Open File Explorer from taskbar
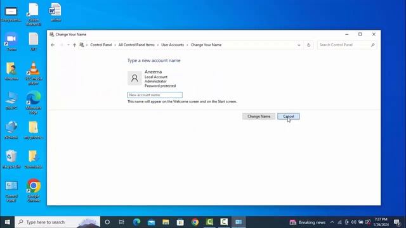Image resolution: width=406 pixels, height=228 pixels. [x=166, y=222]
